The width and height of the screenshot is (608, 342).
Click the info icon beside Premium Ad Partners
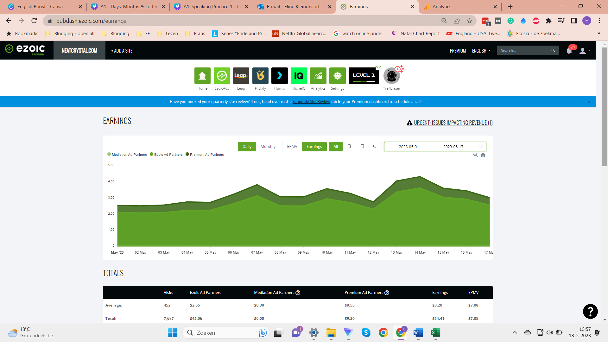click(x=387, y=293)
